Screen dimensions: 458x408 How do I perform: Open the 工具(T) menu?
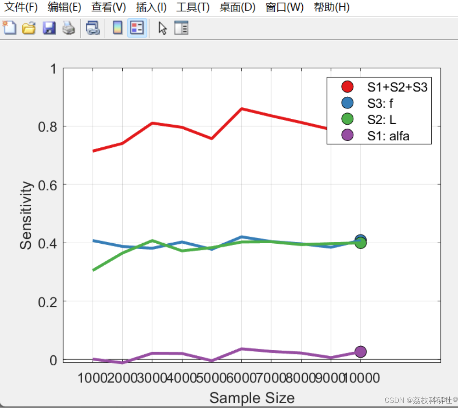point(193,7)
